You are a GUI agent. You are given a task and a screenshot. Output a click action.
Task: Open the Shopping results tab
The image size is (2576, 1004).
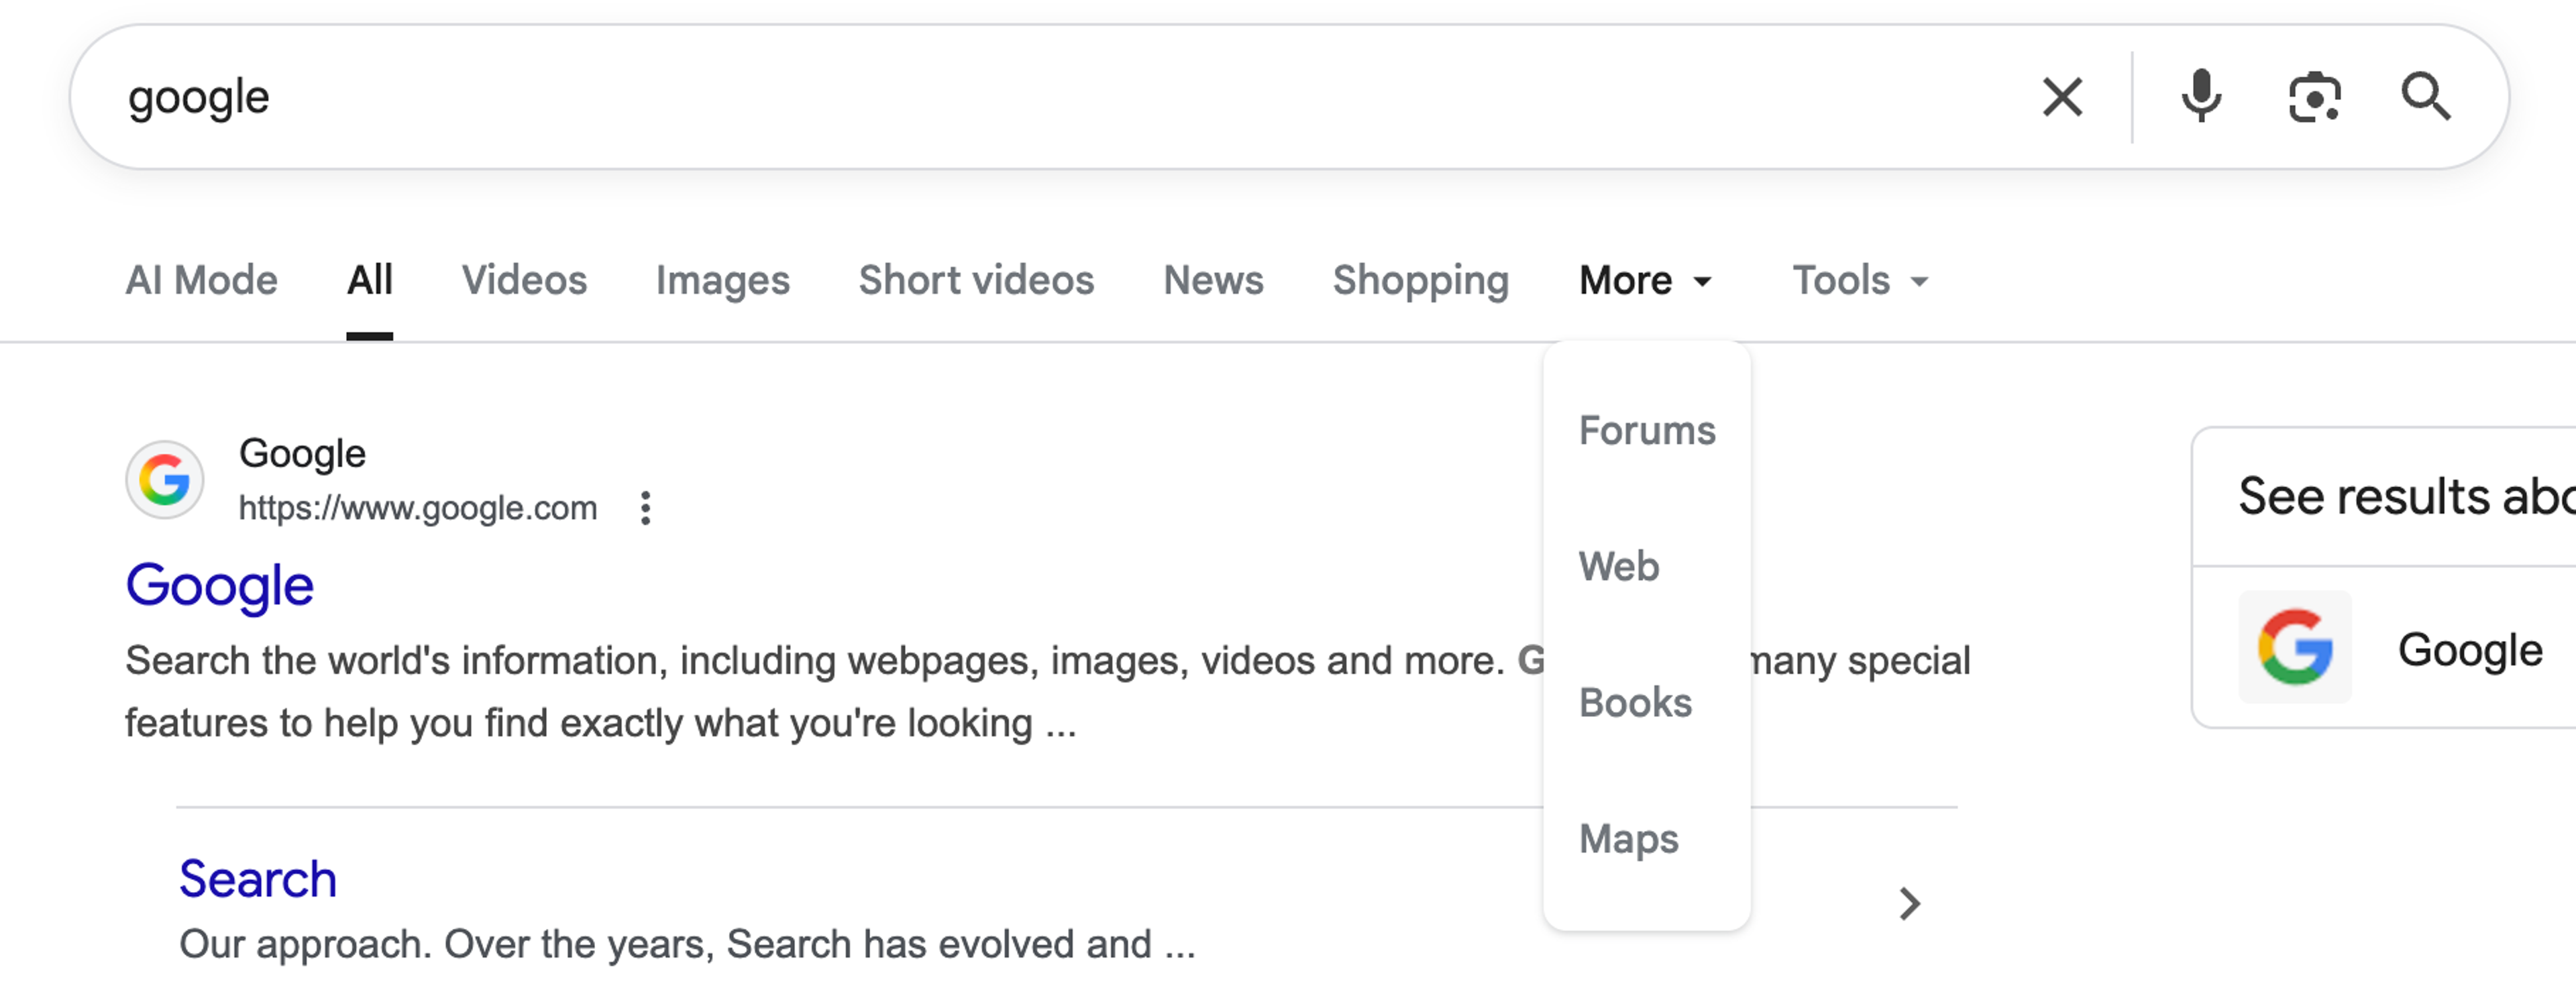1421,281
